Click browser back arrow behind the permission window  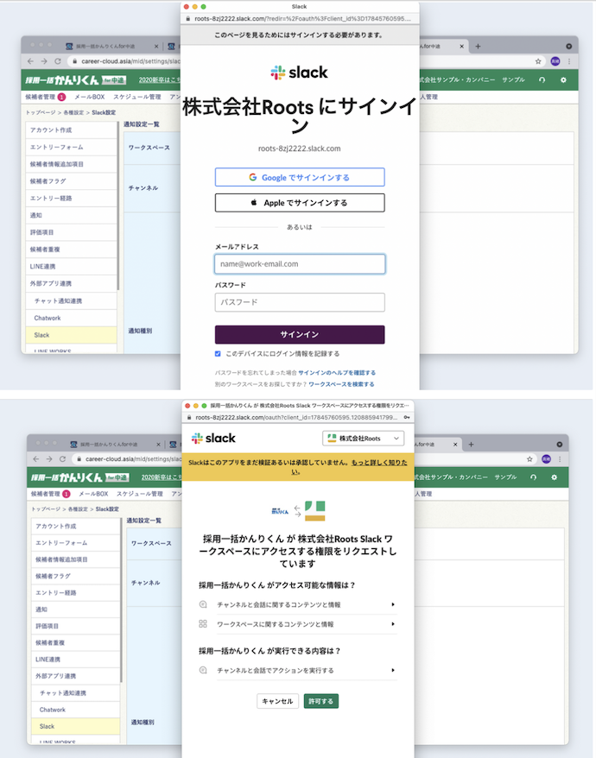(35, 458)
